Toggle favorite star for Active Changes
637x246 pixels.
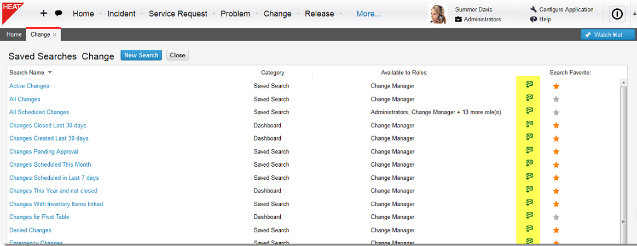tap(556, 86)
